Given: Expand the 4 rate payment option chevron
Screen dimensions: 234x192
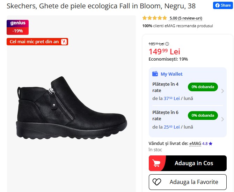Looking at the screenshot, I should (x=222, y=91).
